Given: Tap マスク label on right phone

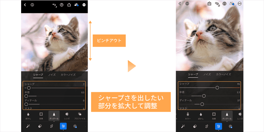Looking at the screenshot, I should [x=183, y=108].
